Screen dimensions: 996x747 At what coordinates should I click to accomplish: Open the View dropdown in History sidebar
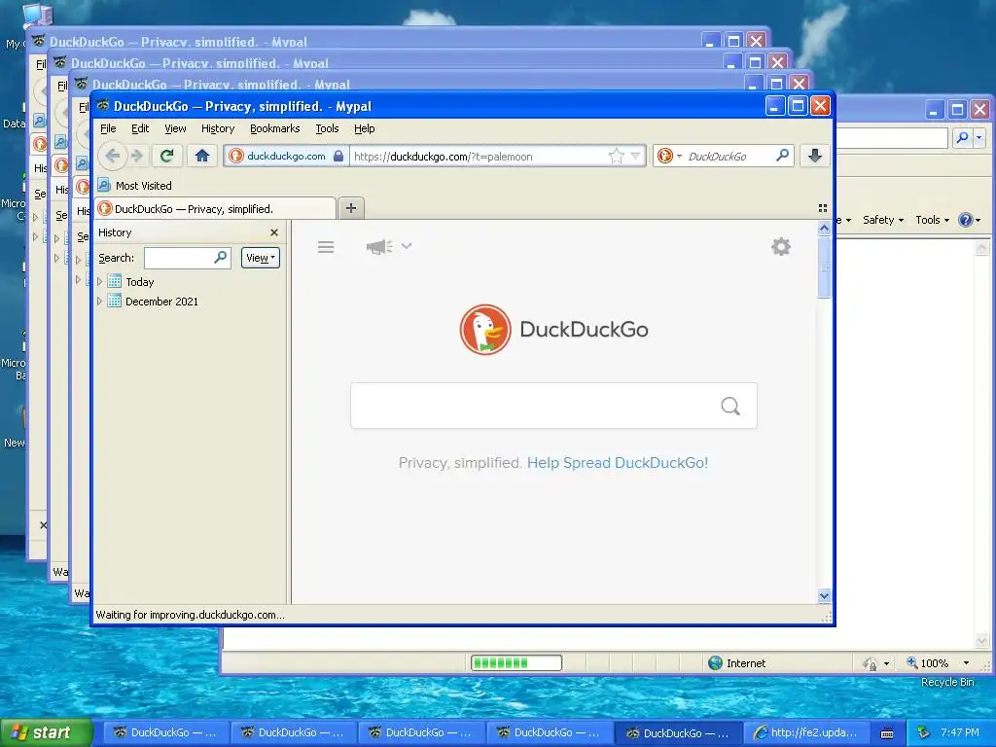click(261, 258)
